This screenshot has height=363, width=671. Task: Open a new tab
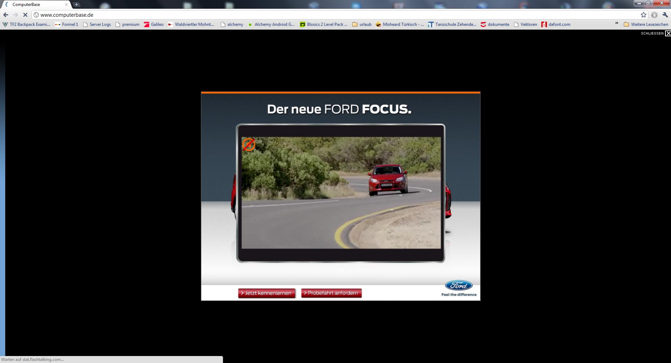pos(77,5)
